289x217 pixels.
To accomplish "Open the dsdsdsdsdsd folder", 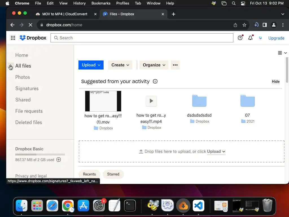I will (x=199, y=101).
